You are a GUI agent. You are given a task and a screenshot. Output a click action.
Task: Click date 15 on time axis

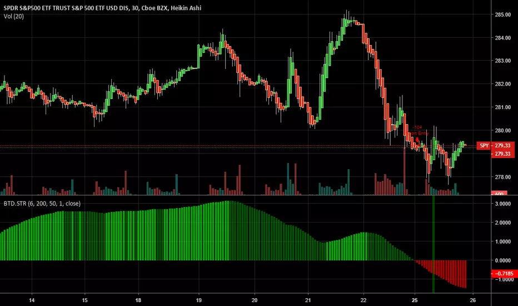pyautogui.click(x=85, y=300)
